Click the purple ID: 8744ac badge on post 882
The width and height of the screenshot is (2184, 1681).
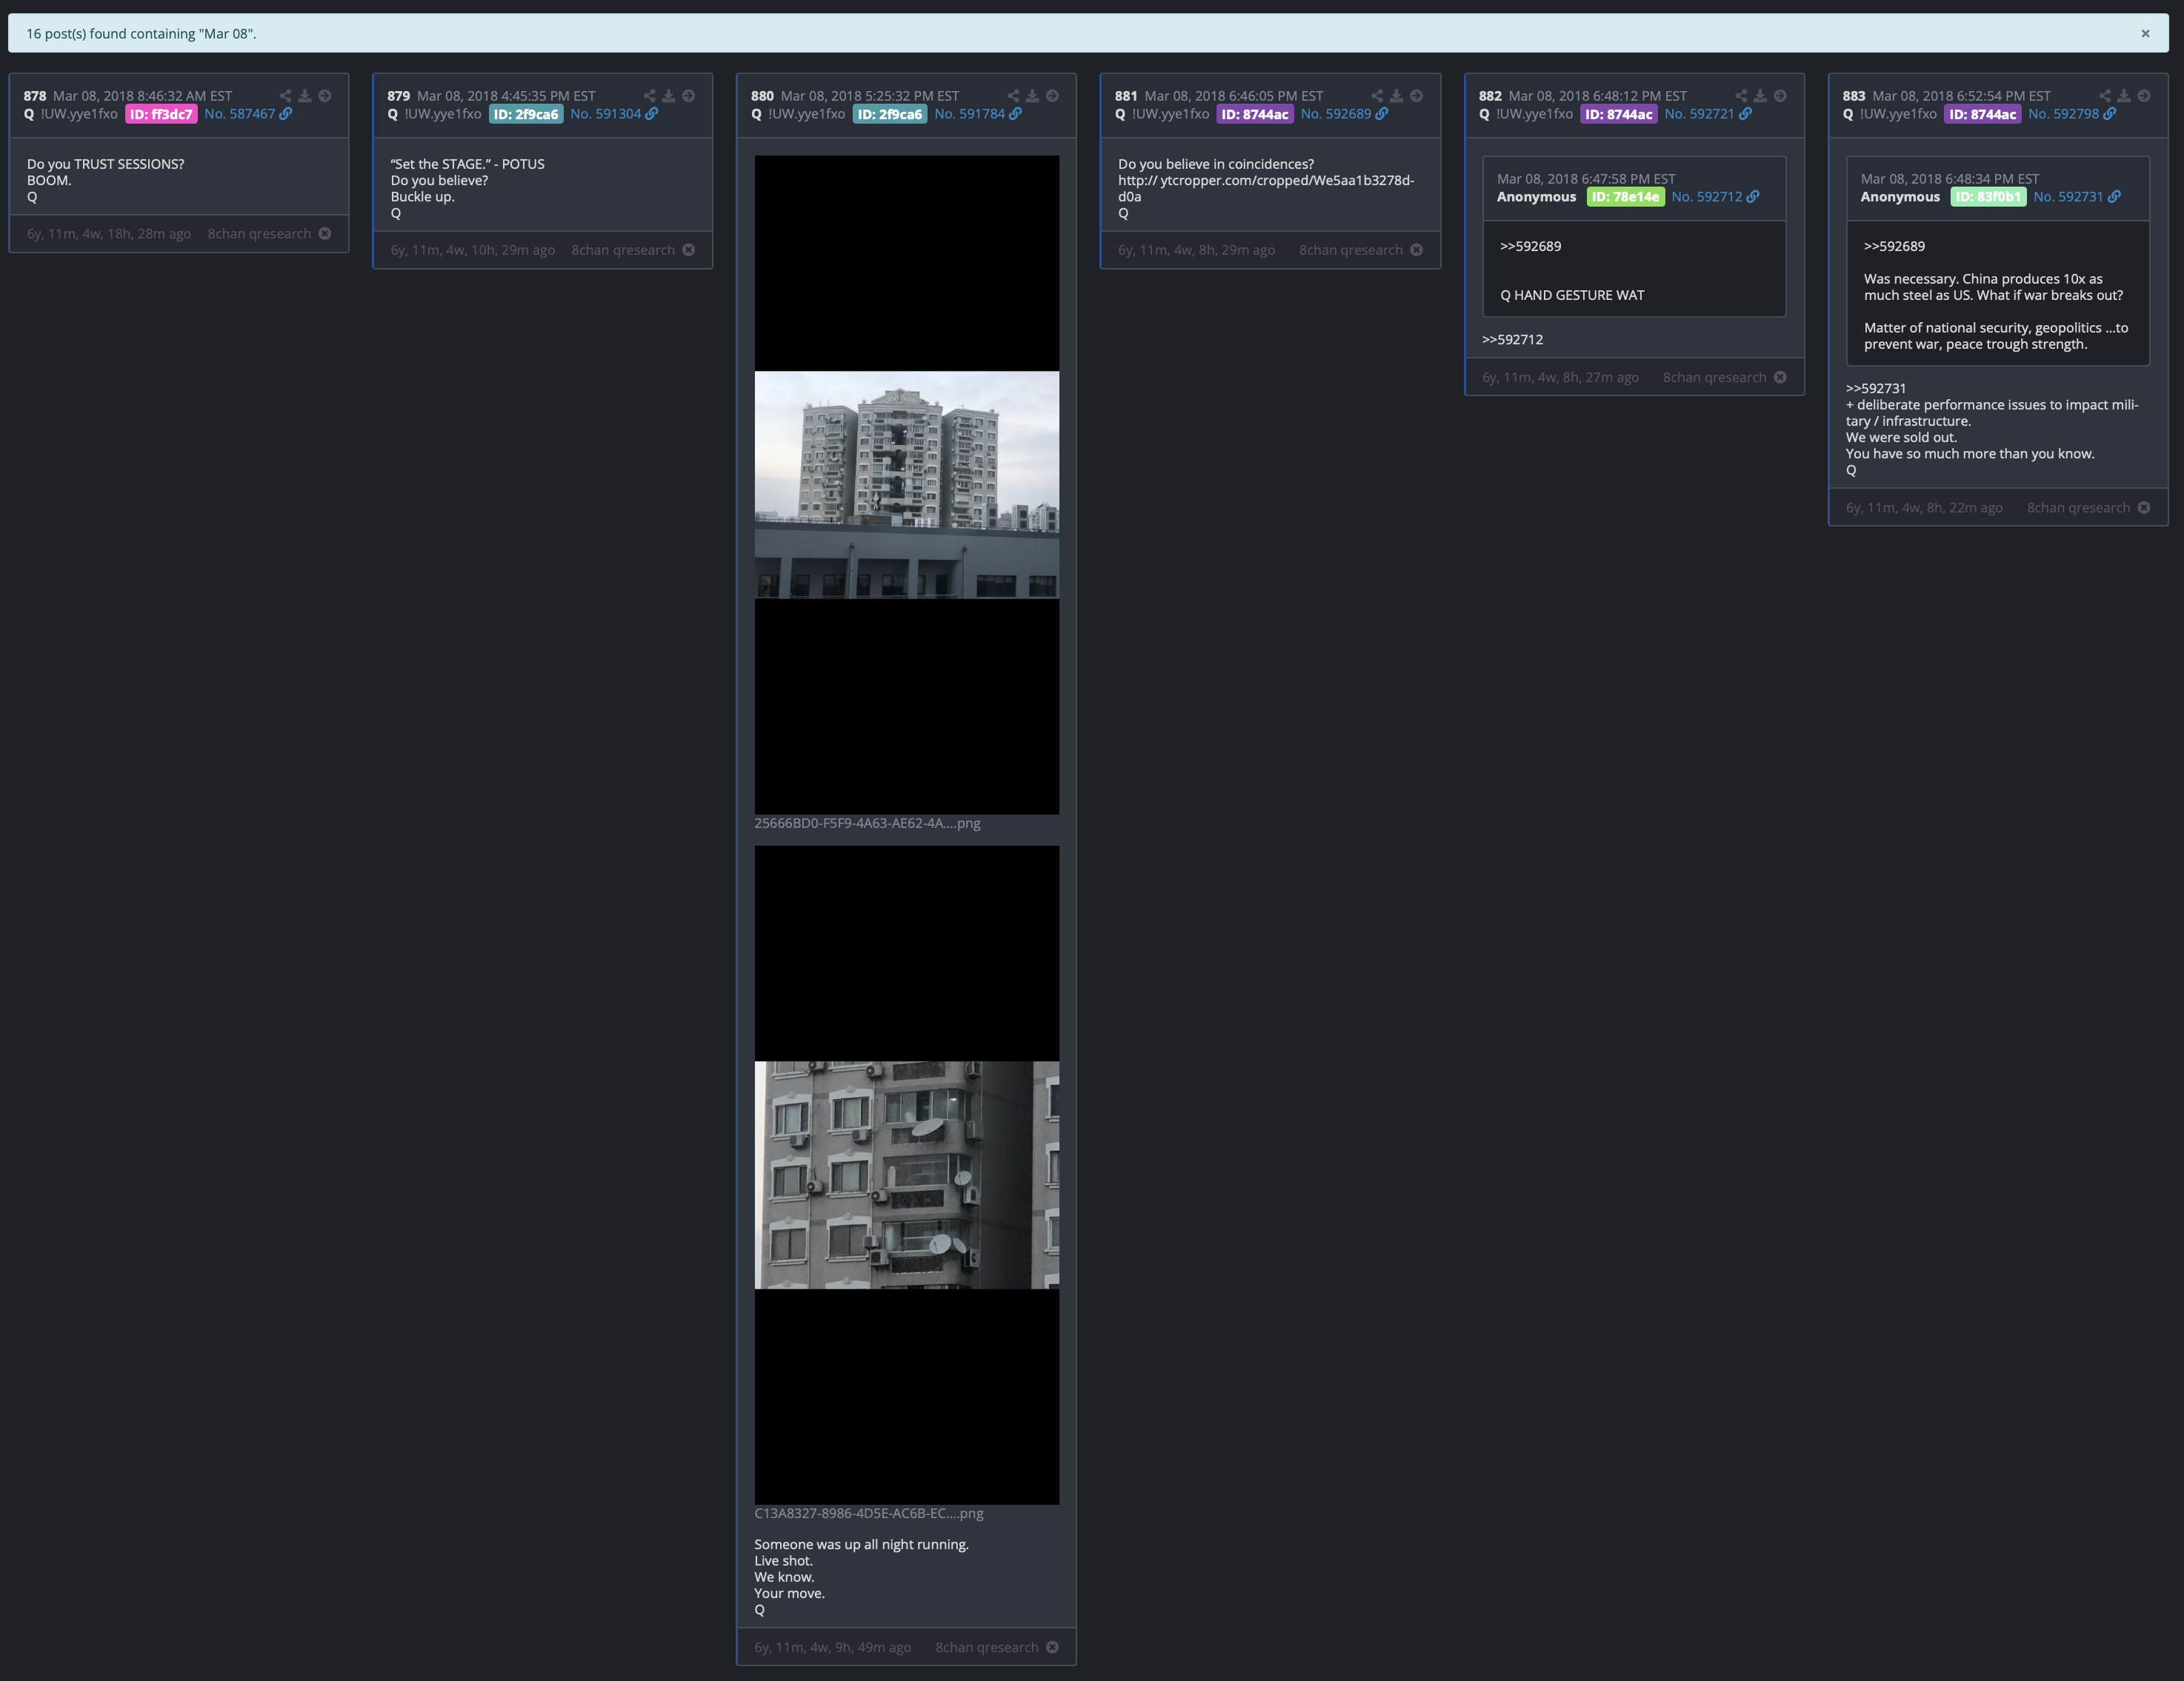click(x=1619, y=114)
